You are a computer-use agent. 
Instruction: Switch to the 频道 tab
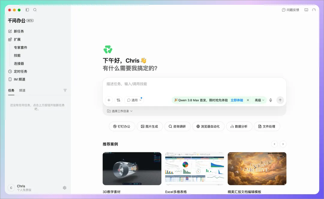[x=22, y=91]
